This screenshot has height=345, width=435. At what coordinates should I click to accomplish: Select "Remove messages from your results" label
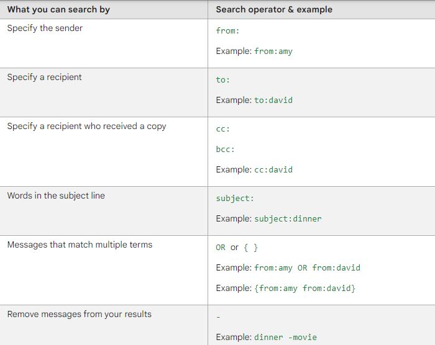pos(79,315)
